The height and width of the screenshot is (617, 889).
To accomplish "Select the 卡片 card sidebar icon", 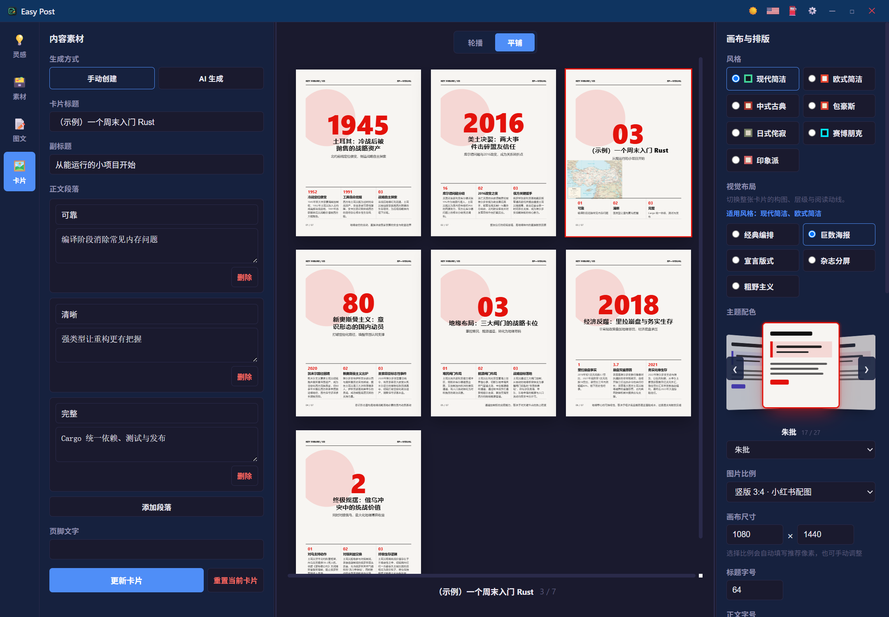I will click(19, 172).
